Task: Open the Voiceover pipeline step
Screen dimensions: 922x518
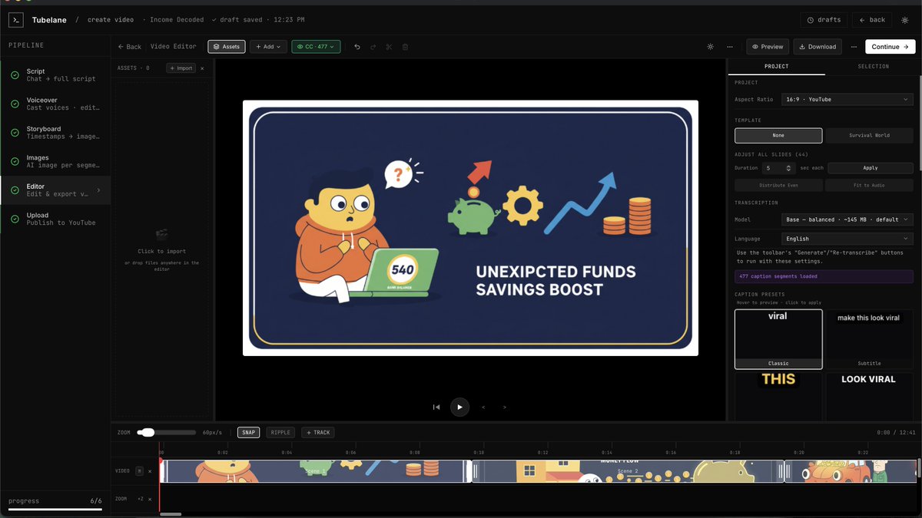Action: point(55,104)
